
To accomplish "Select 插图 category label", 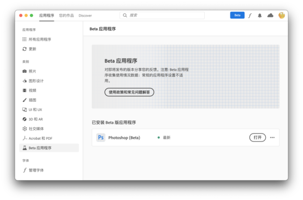I will [33, 100].
